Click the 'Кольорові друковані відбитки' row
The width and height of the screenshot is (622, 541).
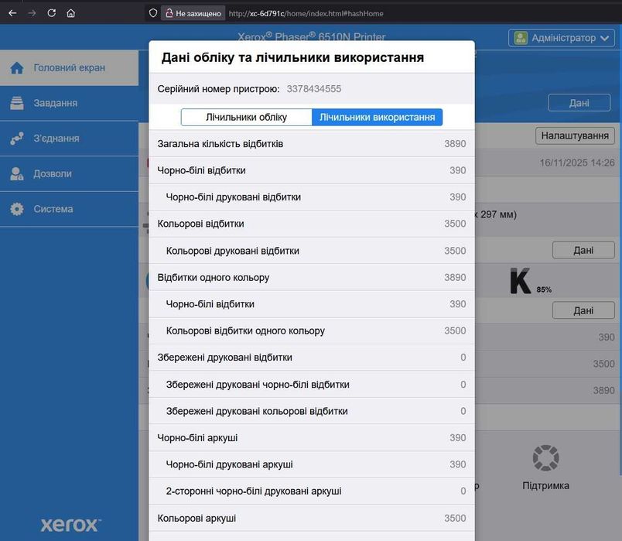(x=312, y=251)
